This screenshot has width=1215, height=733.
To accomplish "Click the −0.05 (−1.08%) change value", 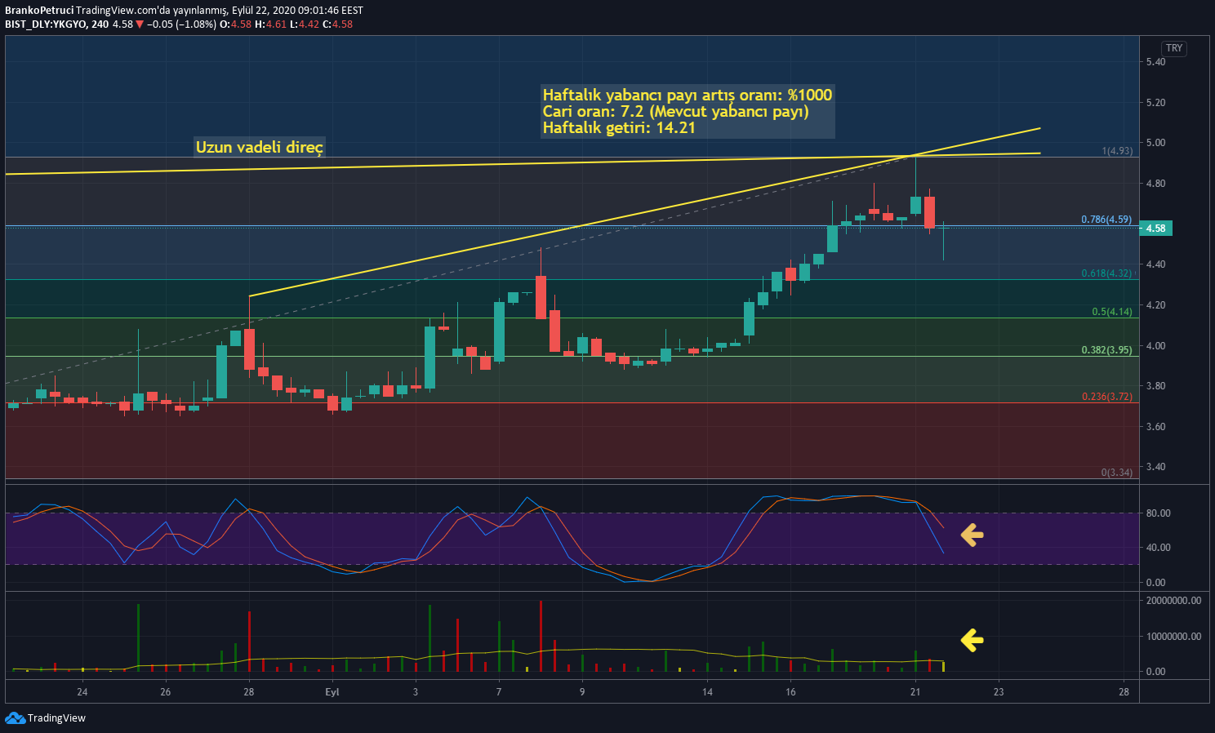I will click(x=182, y=24).
